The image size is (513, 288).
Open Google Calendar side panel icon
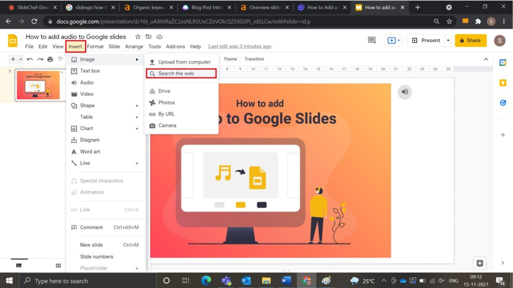pyautogui.click(x=503, y=62)
